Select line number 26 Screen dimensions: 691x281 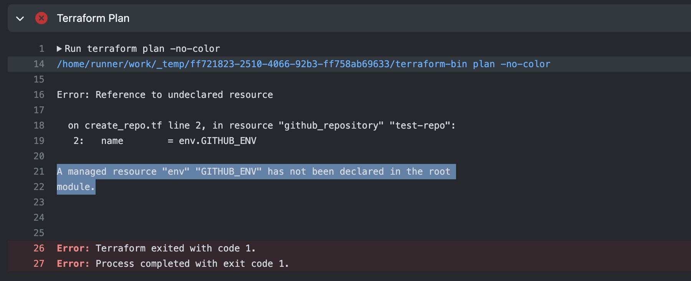pos(39,248)
